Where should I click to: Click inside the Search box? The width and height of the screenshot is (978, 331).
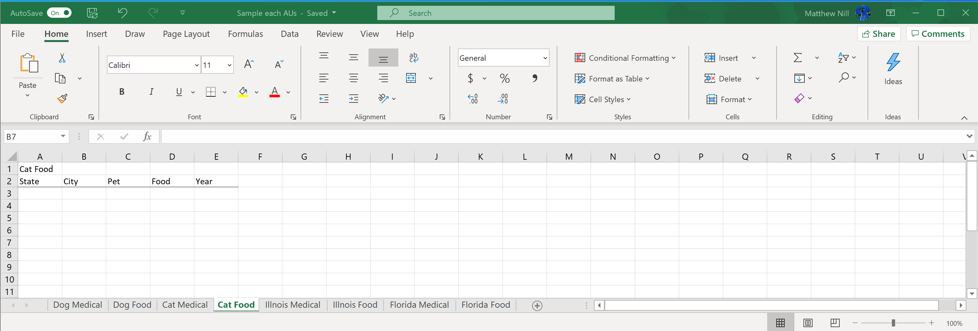tap(496, 13)
